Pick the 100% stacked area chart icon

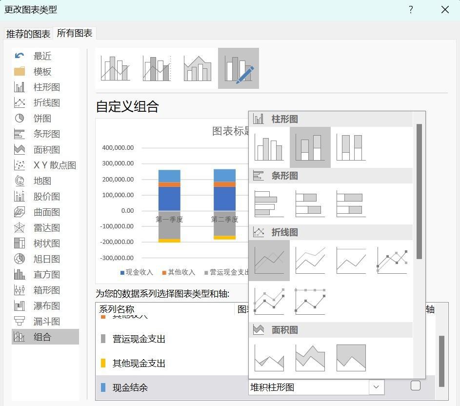(x=351, y=358)
